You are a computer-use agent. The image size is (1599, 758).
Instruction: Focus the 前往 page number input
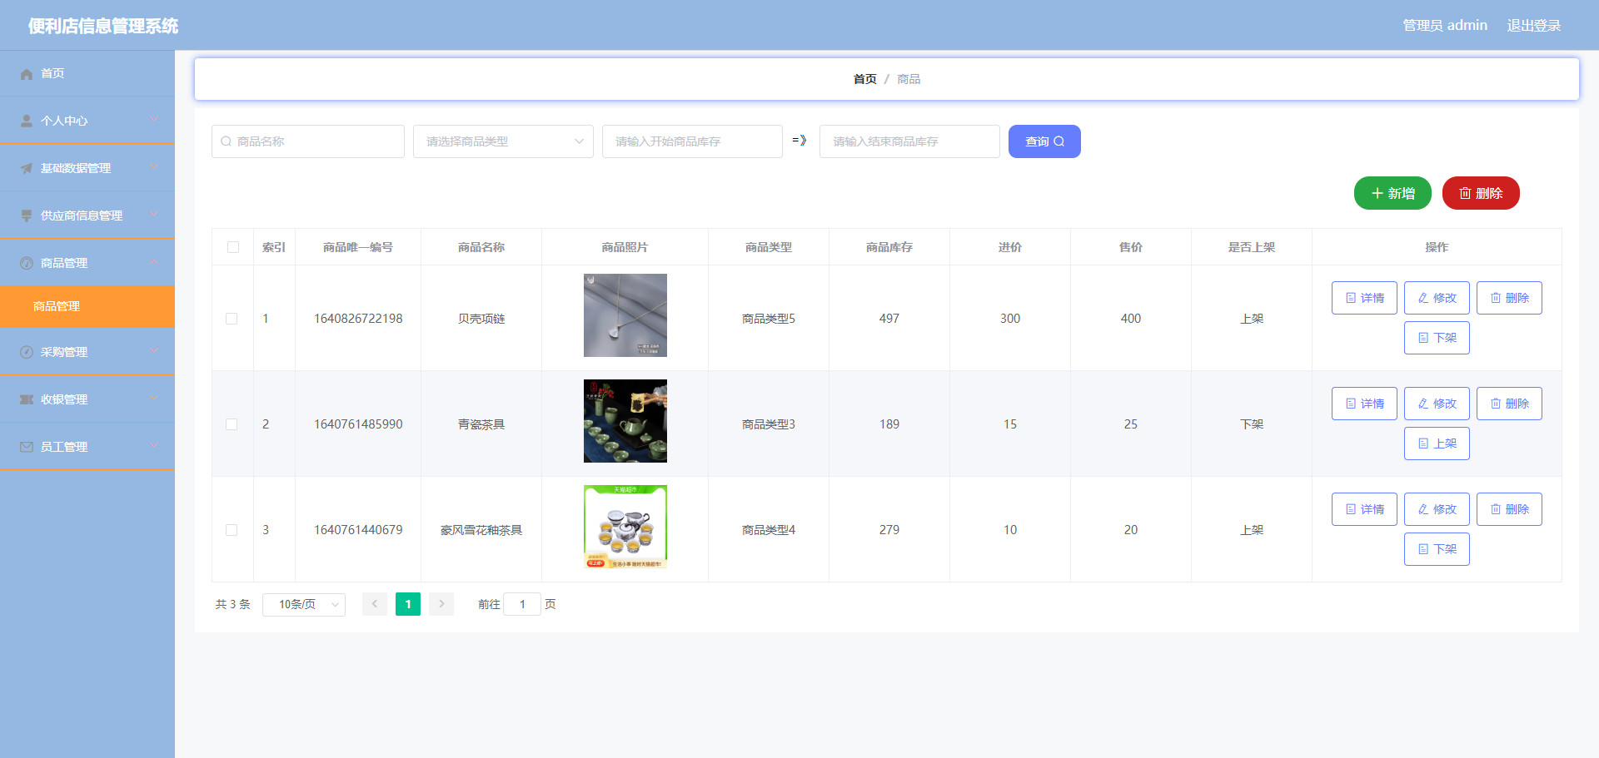pos(522,604)
